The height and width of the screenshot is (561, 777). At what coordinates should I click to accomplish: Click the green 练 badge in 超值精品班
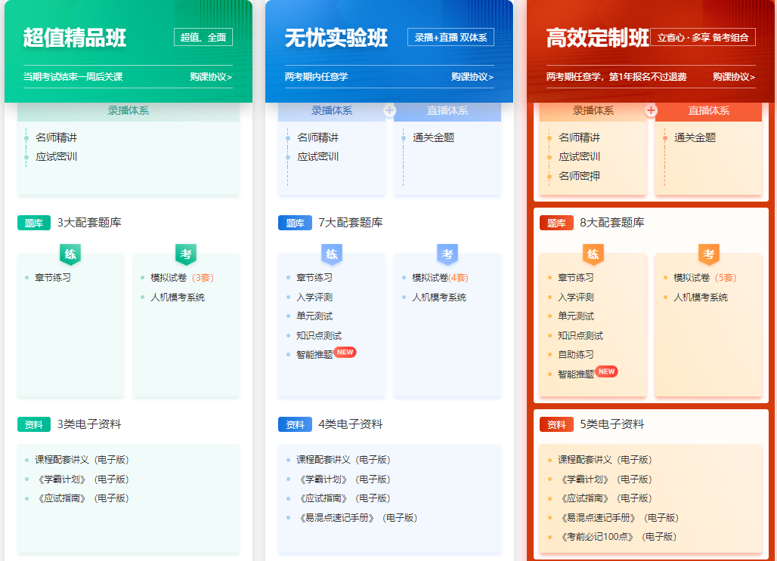[x=70, y=254]
